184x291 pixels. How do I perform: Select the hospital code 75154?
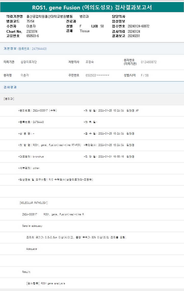(x=30, y=21)
